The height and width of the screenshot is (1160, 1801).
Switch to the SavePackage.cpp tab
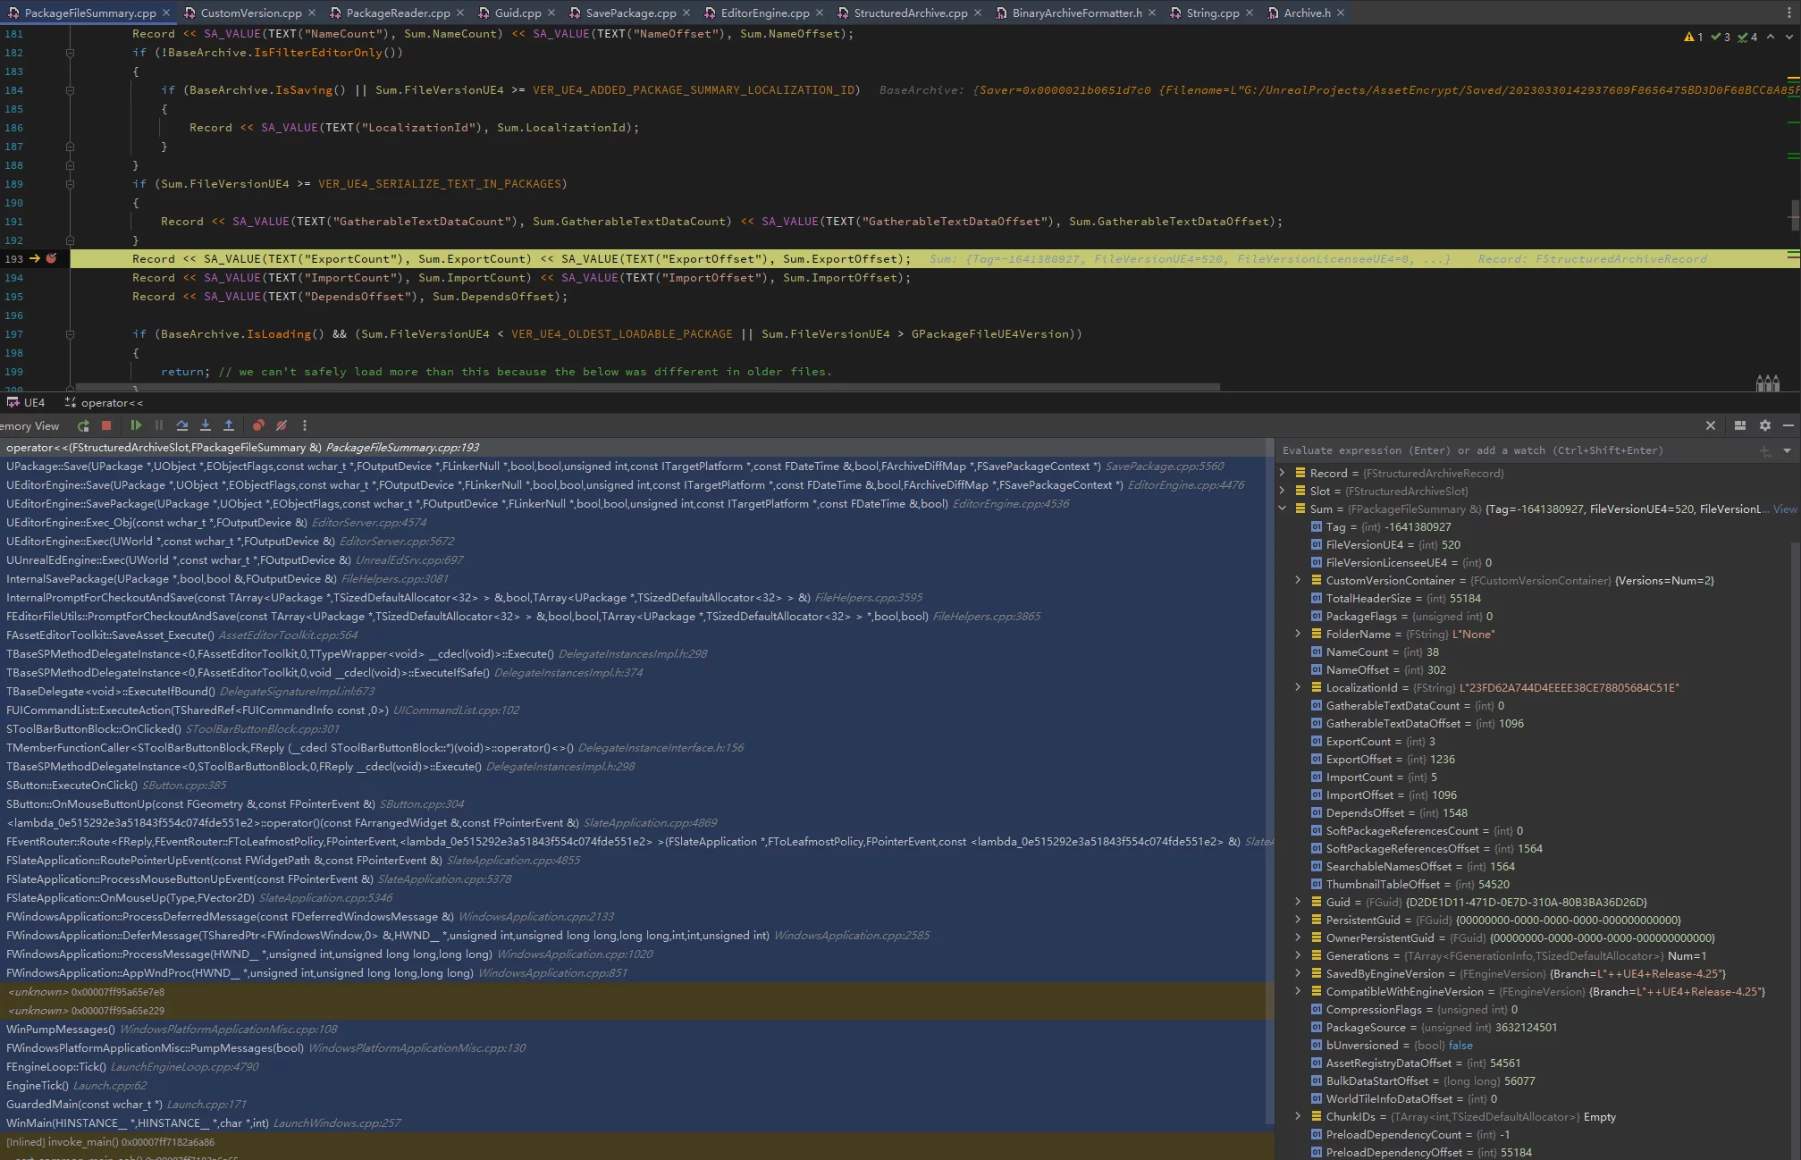[630, 13]
